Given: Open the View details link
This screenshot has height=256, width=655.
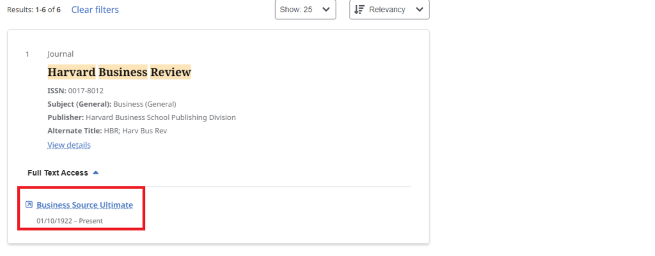Looking at the screenshot, I should click(69, 145).
